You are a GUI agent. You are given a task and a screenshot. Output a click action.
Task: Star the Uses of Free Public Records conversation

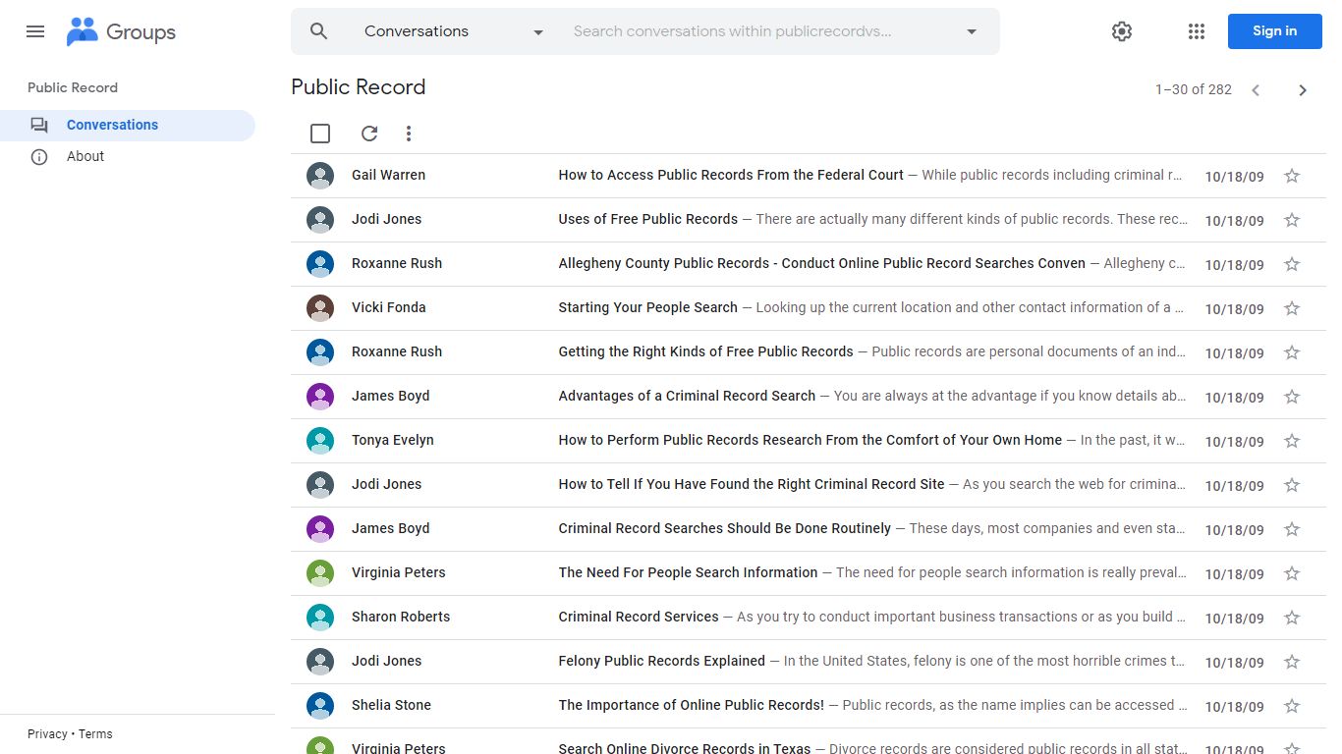tap(1292, 220)
